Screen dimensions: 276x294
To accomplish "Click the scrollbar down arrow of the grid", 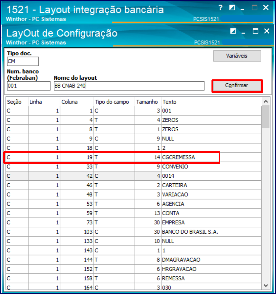I will (x=266, y=286).
